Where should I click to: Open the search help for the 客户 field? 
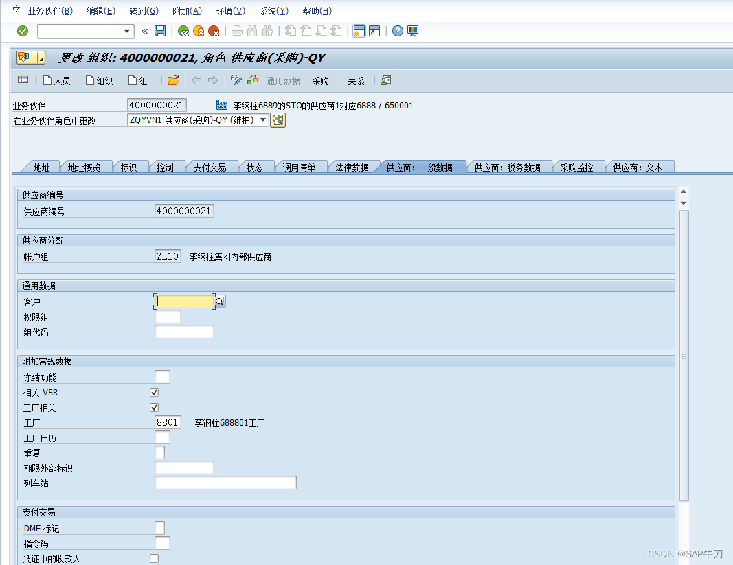click(x=218, y=301)
